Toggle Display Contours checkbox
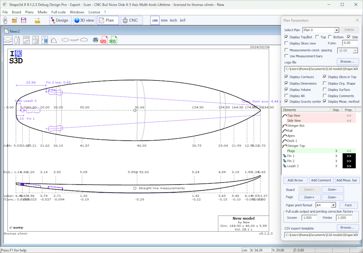 coord(286,77)
